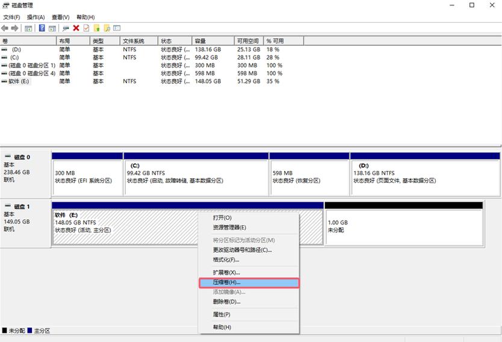Click the folder with magnifier toolbar icon
This screenshot has width=502, height=342.
(x=107, y=28)
